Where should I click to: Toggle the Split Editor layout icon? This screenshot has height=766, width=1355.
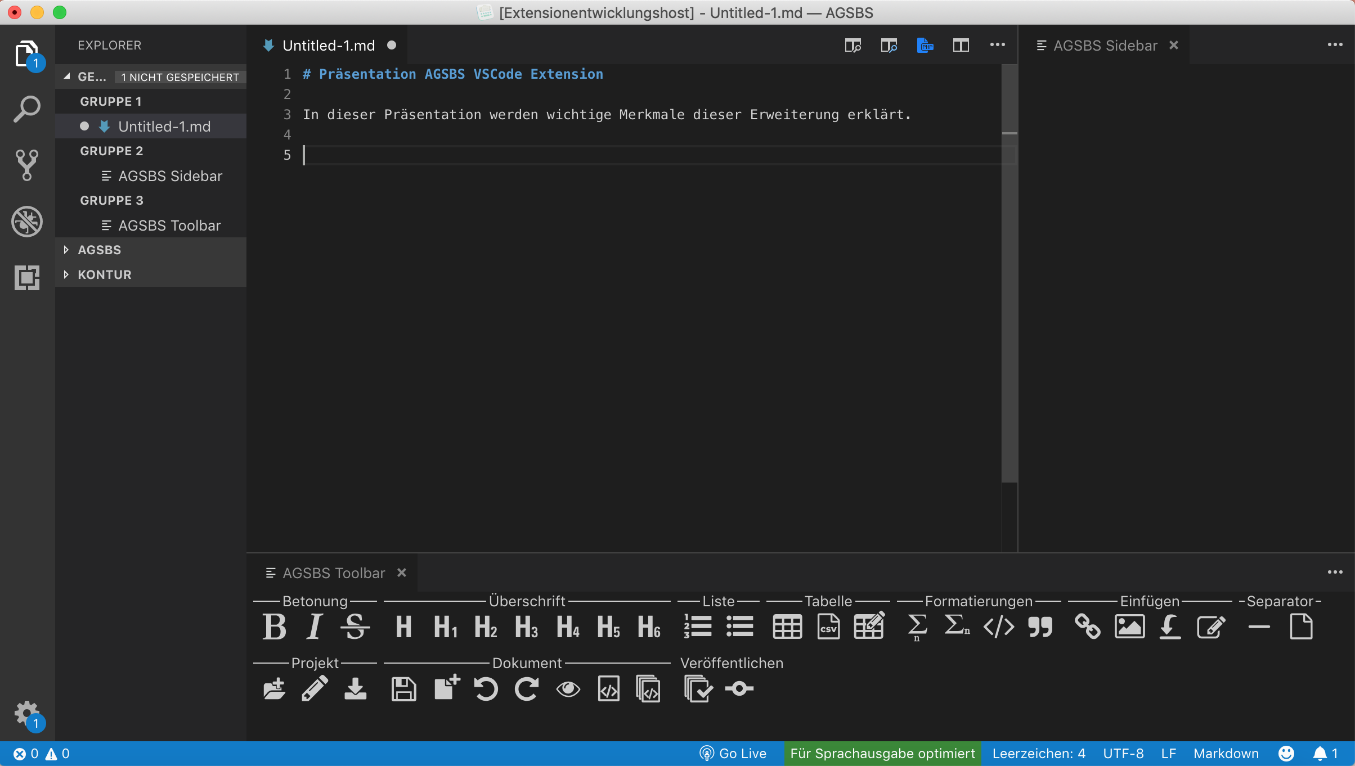(961, 45)
